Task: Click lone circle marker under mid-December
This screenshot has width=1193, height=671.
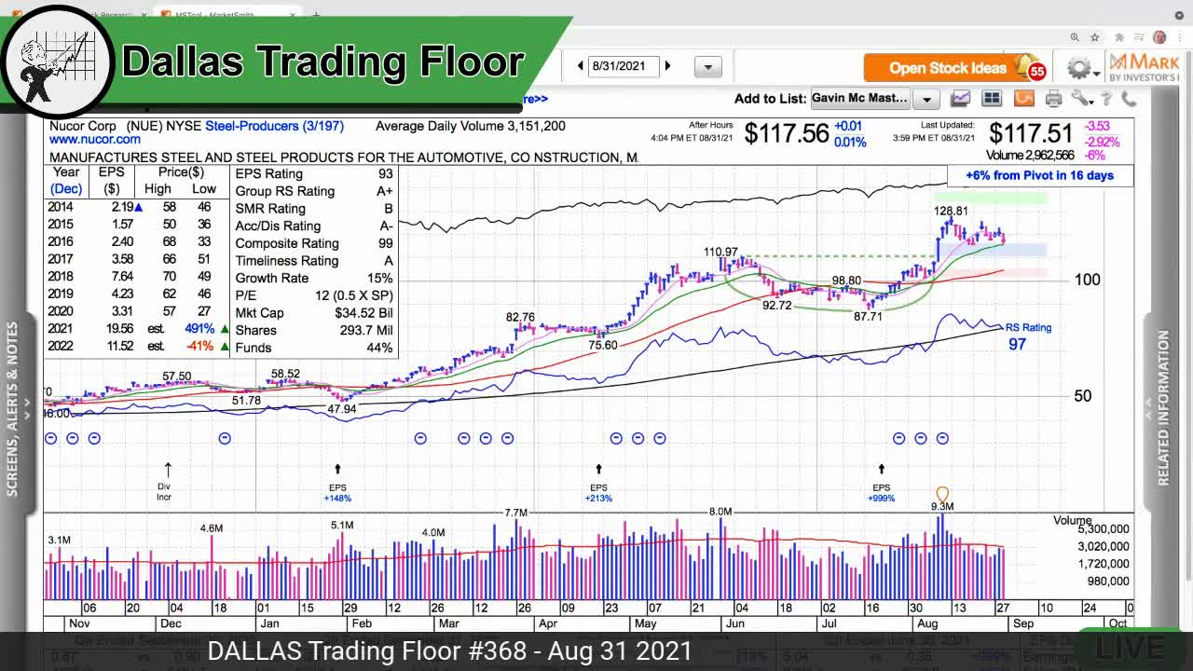Action: click(x=225, y=438)
